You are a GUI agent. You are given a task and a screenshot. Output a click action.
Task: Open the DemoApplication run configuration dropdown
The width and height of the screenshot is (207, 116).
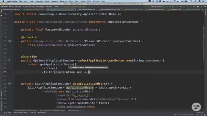(157, 6)
